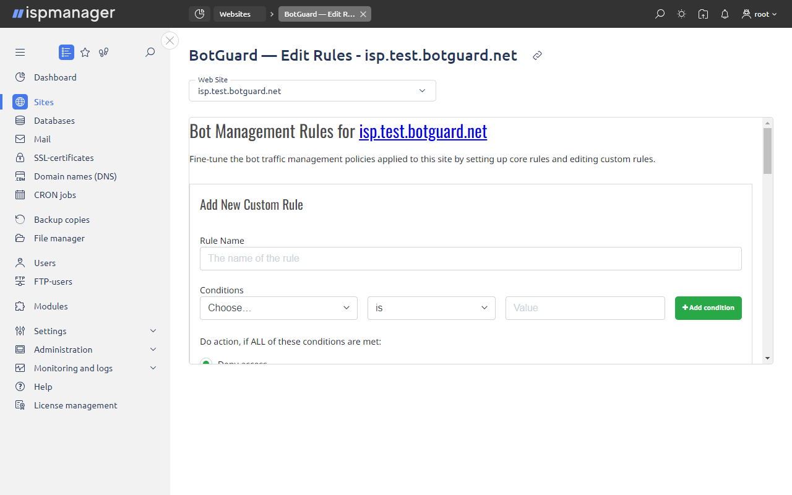Open the root user menu
Image resolution: width=792 pixels, height=495 pixels.
coord(759,14)
